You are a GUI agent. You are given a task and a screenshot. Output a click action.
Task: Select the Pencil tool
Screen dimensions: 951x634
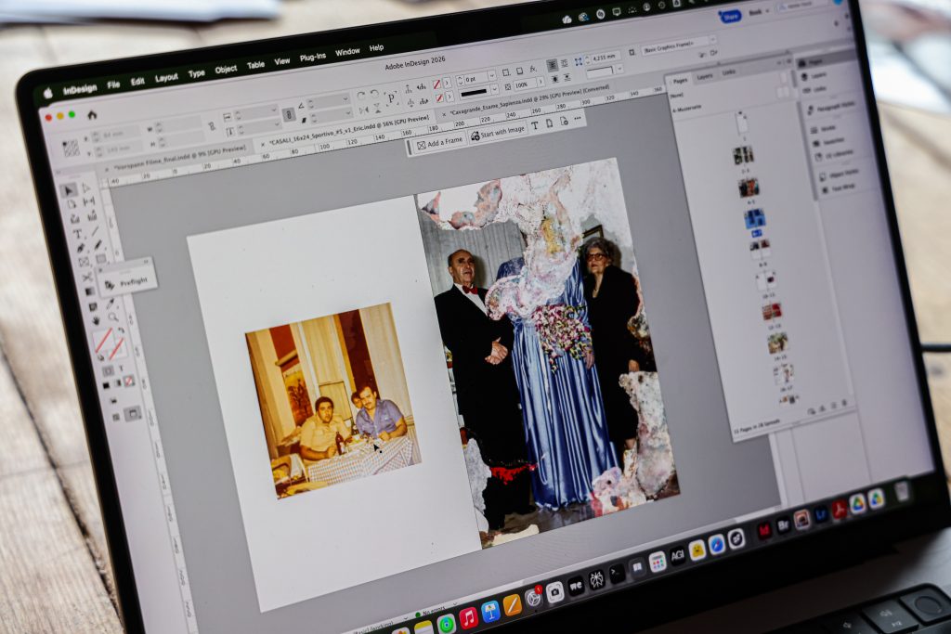click(98, 245)
